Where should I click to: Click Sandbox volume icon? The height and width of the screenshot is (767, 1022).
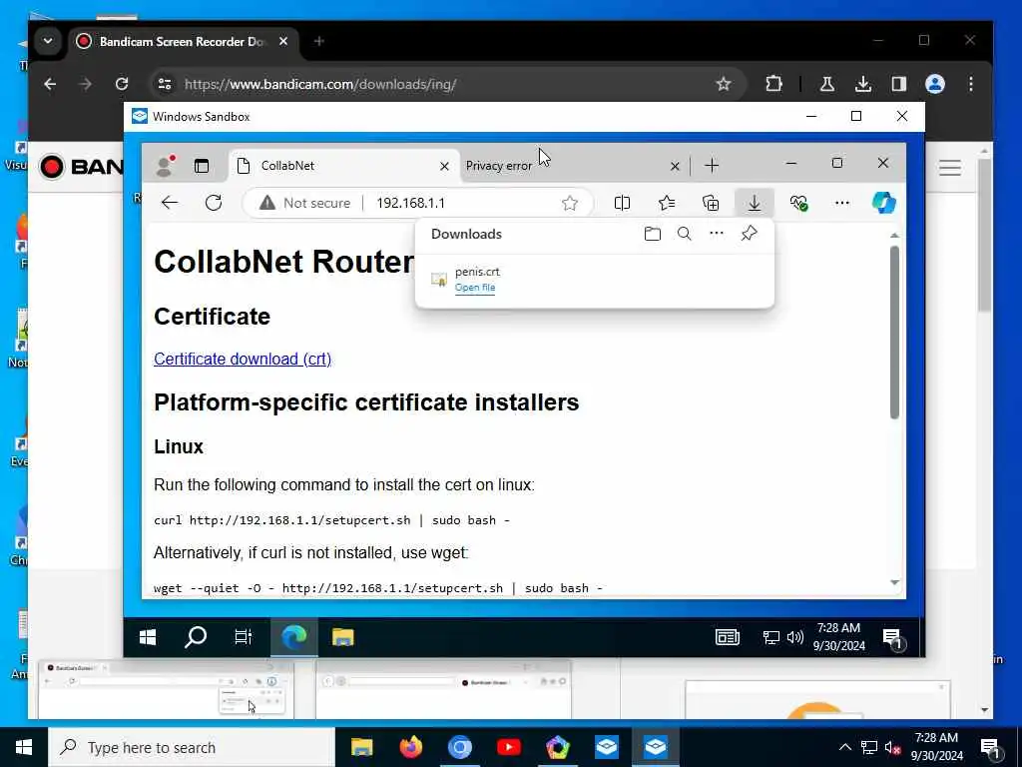tap(795, 637)
